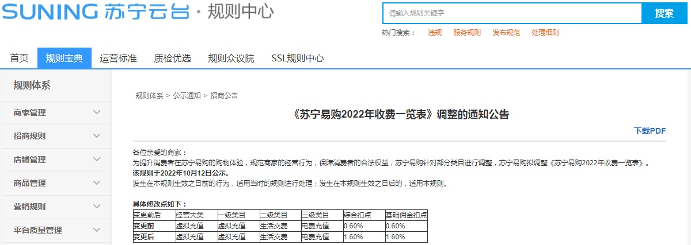The height and width of the screenshot is (245, 691).
Task: Switch to the 运营标准 tab
Action: [x=118, y=58]
